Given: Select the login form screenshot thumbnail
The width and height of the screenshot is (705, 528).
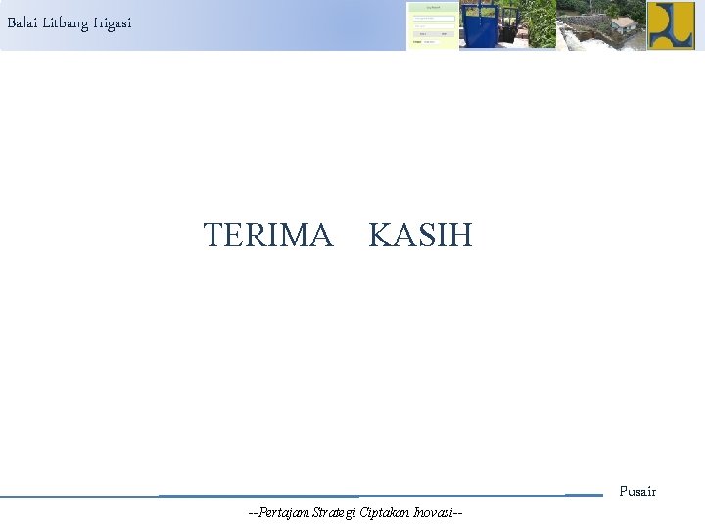Looking at the screenshot, I should pyautogui.click(x=433, y=25).
